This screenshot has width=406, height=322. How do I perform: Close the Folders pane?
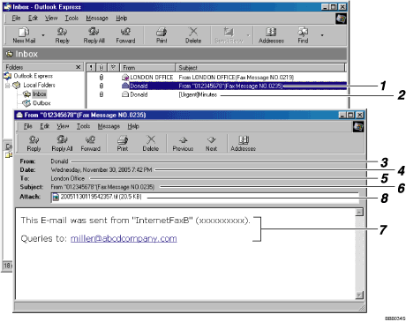[78, 67]
